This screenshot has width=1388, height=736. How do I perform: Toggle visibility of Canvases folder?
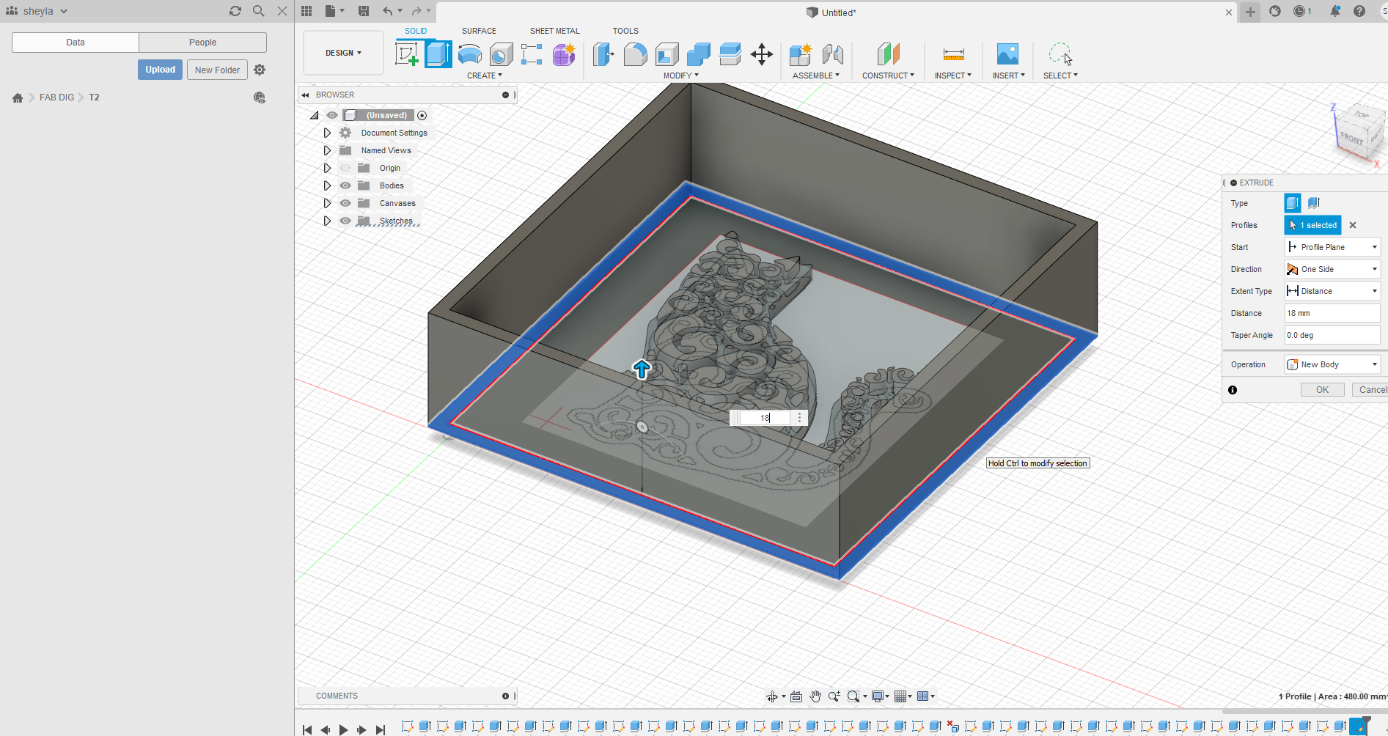coord(345,203)
